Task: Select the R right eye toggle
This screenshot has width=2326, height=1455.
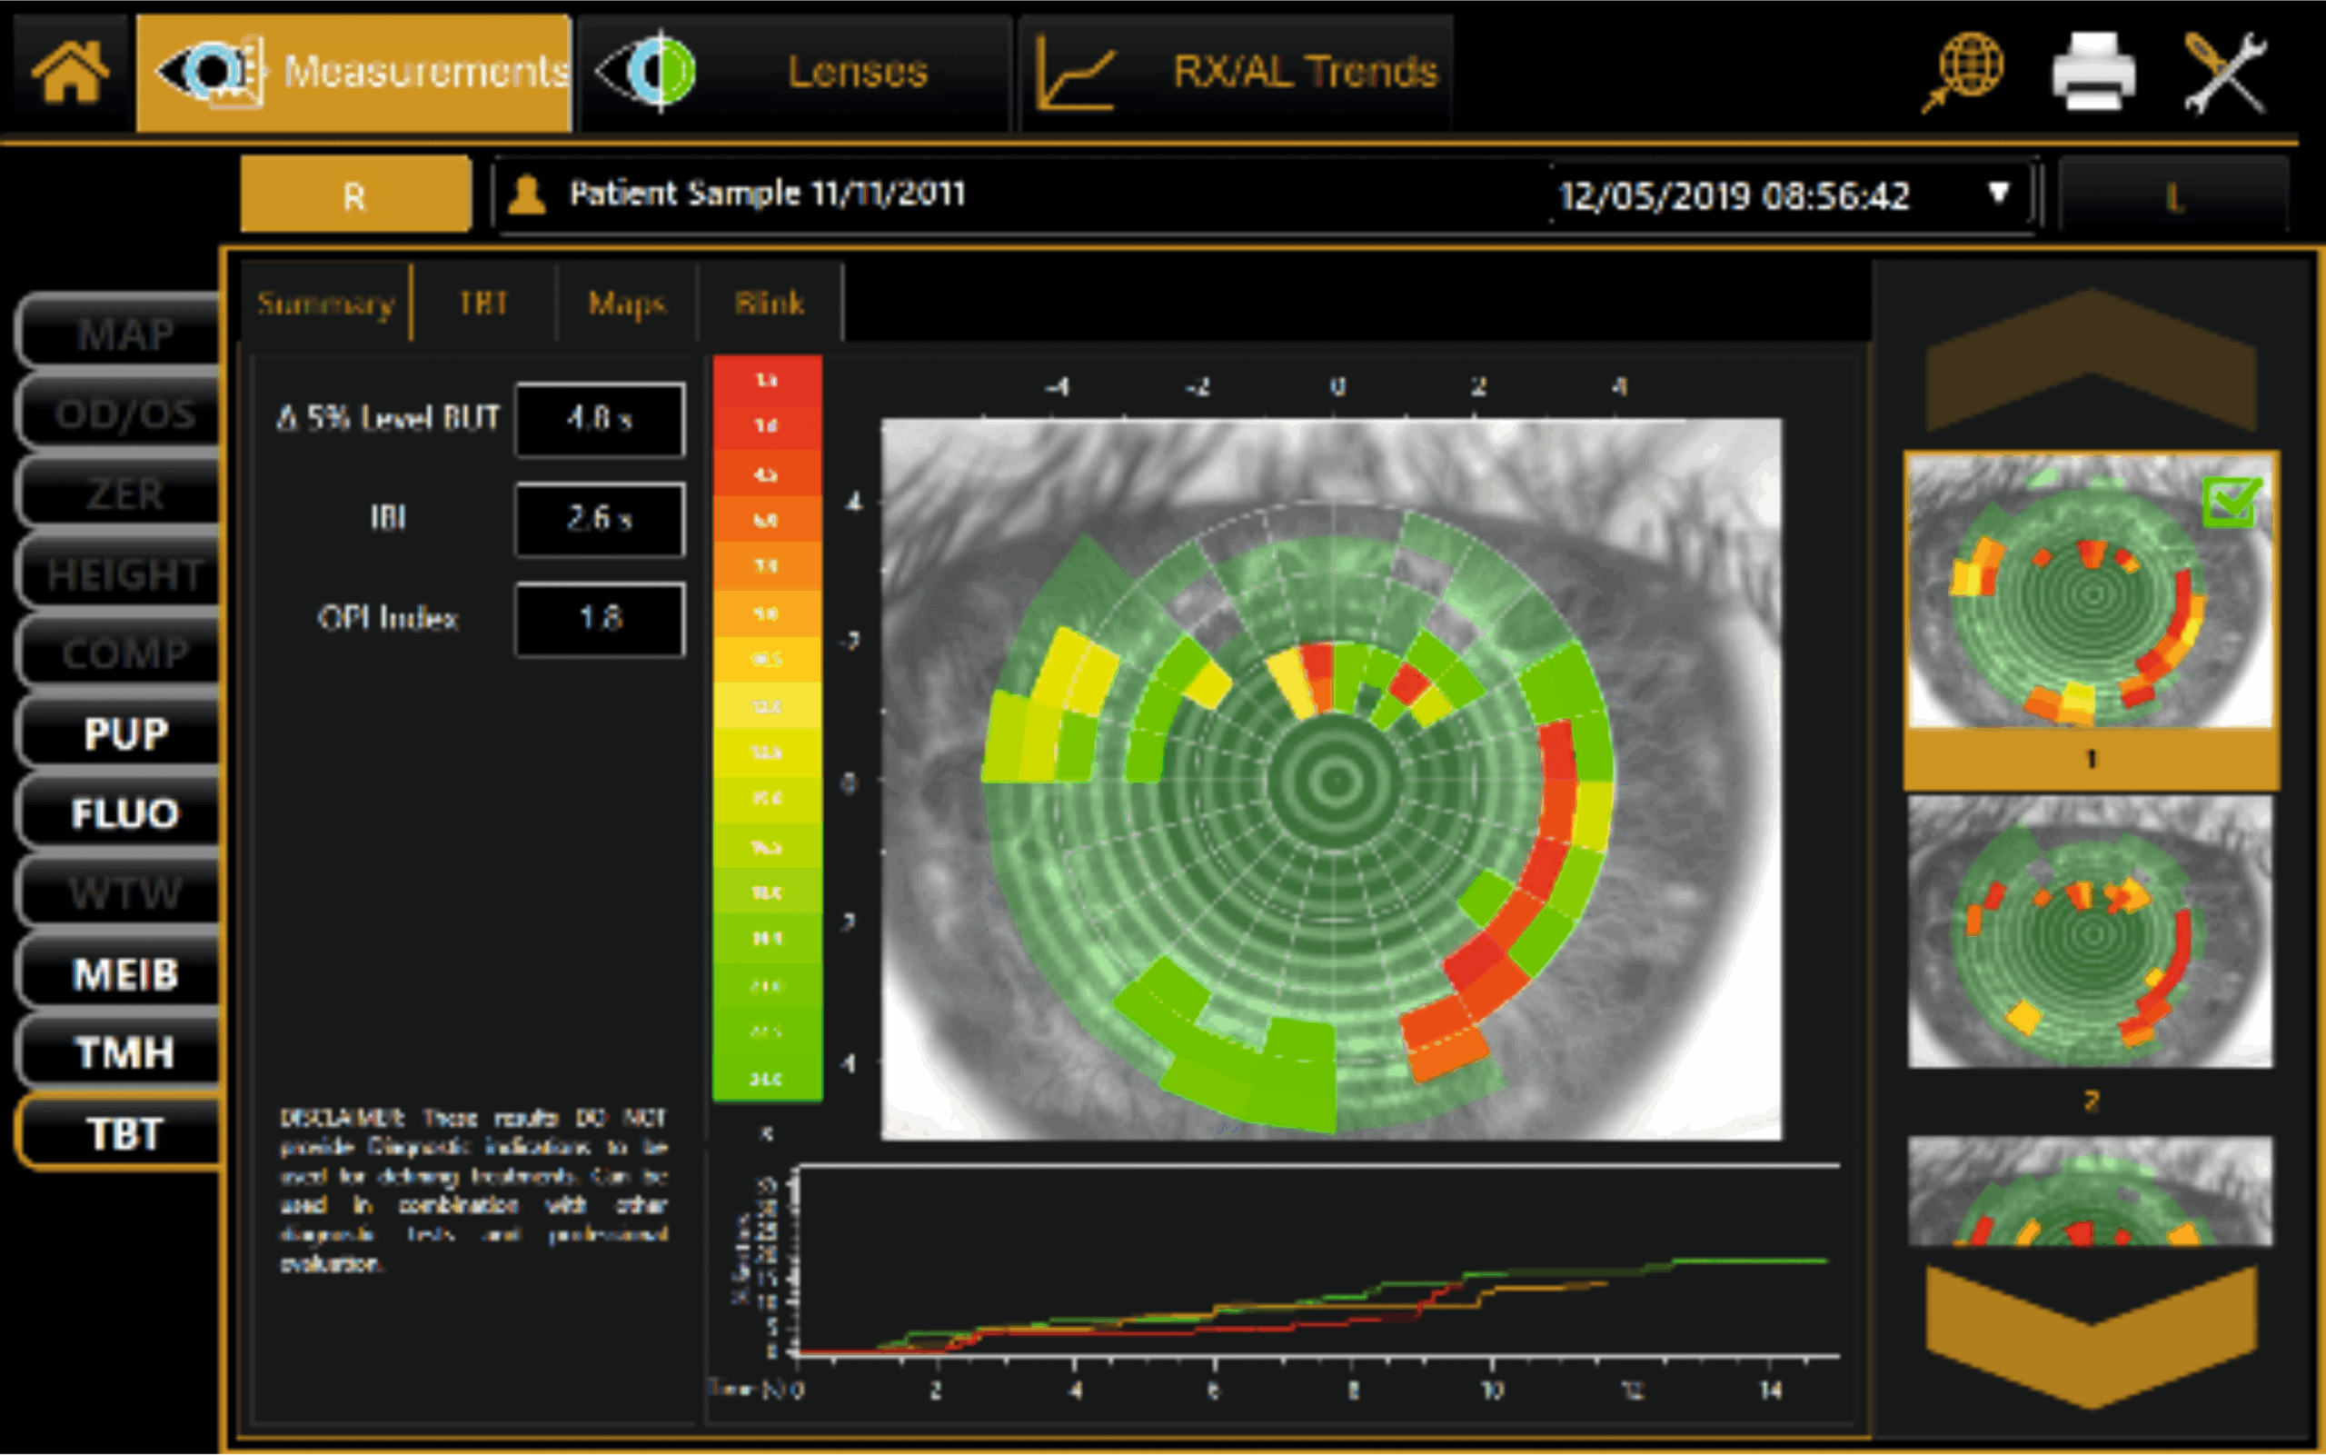Action: pyautogui.click(x=355, y=196)
